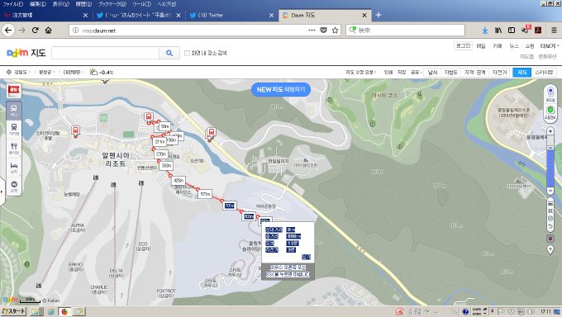
Task: Toggle the green traffic information button
Action: tap(550, 112)
